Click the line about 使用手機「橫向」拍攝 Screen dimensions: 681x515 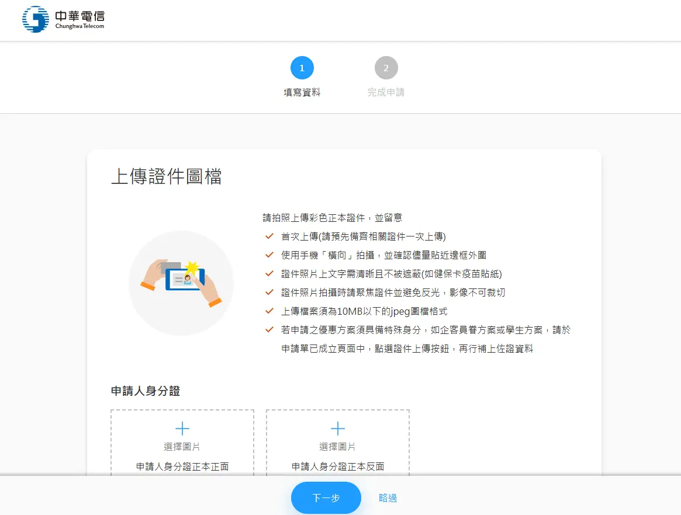[x=384, y=255]
